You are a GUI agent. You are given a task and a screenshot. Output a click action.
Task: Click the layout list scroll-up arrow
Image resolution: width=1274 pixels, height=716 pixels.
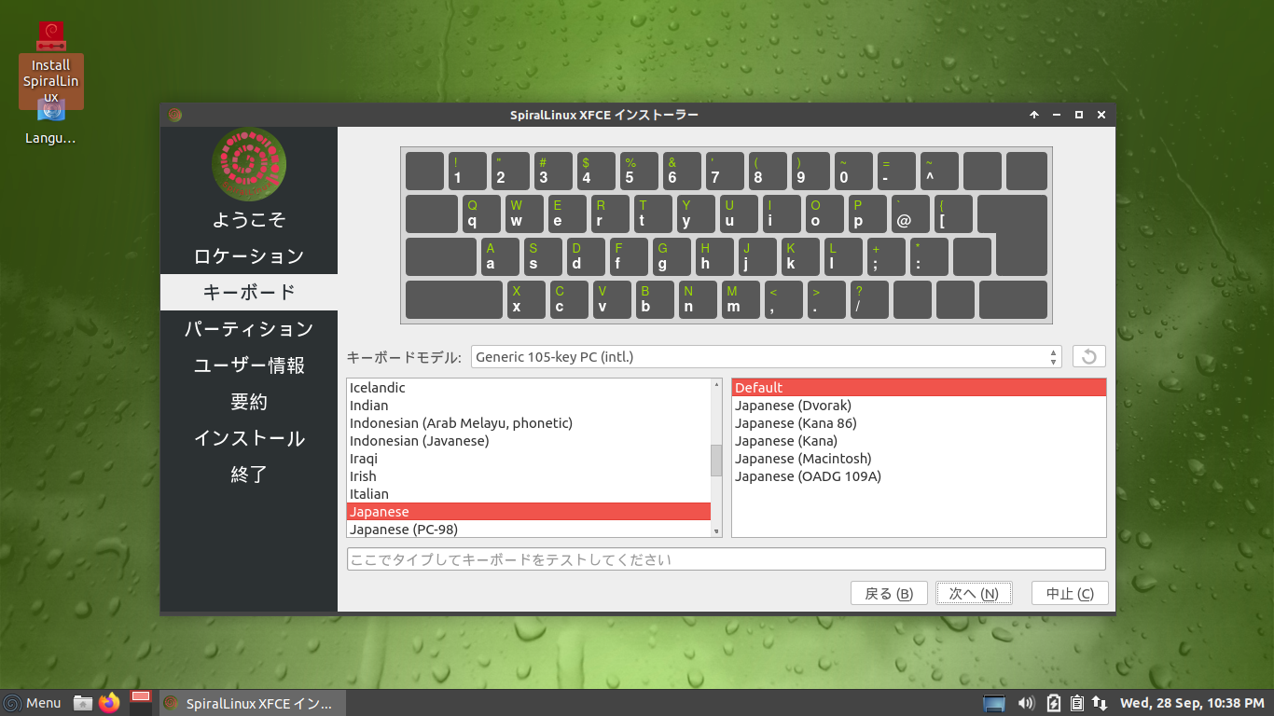(x=716, y=384)
